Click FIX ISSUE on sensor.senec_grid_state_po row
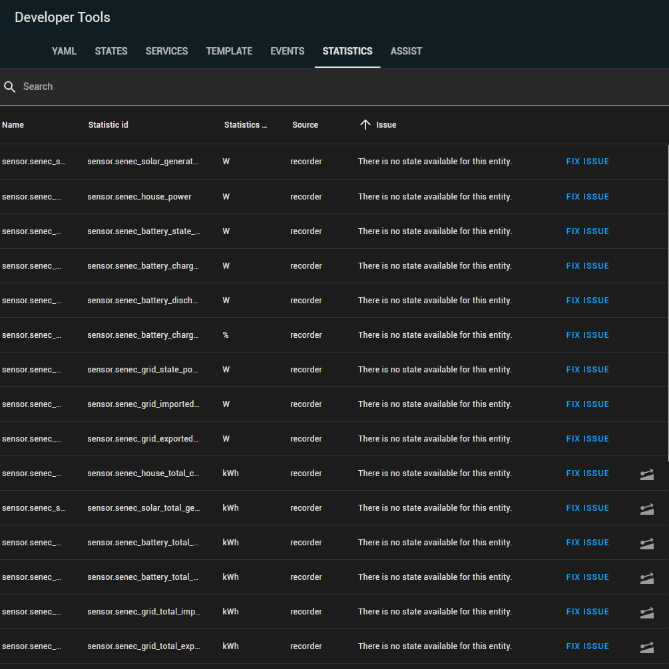Viewport: 669px width, 669px height. click(x=587, y=369)
